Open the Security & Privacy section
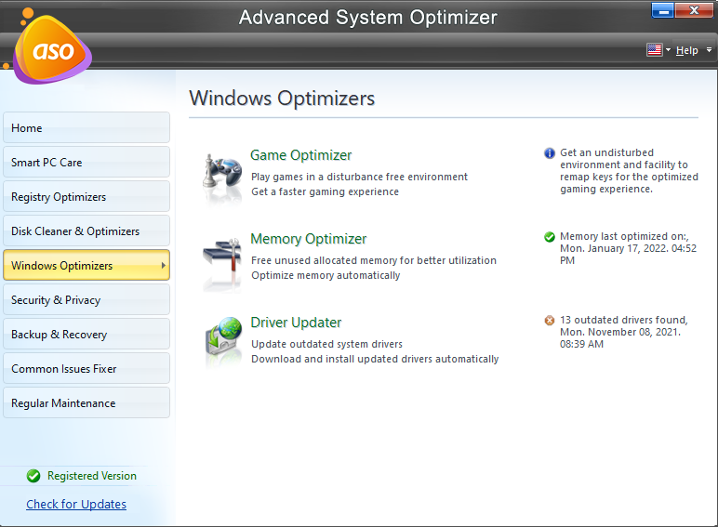The image size is (718, 527). tap(86, 299)
